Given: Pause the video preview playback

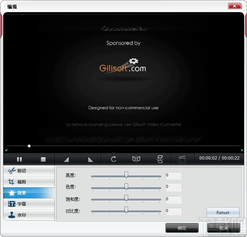Looking at the screenshot, I should coord(19,159).
